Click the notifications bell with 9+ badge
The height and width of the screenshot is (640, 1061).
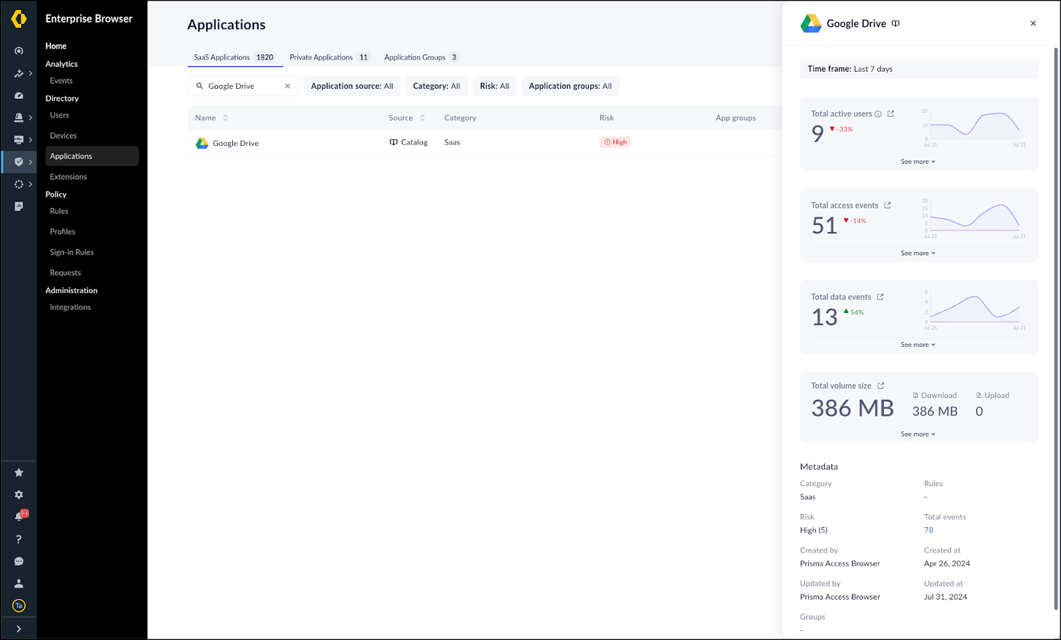pos(19,517)
